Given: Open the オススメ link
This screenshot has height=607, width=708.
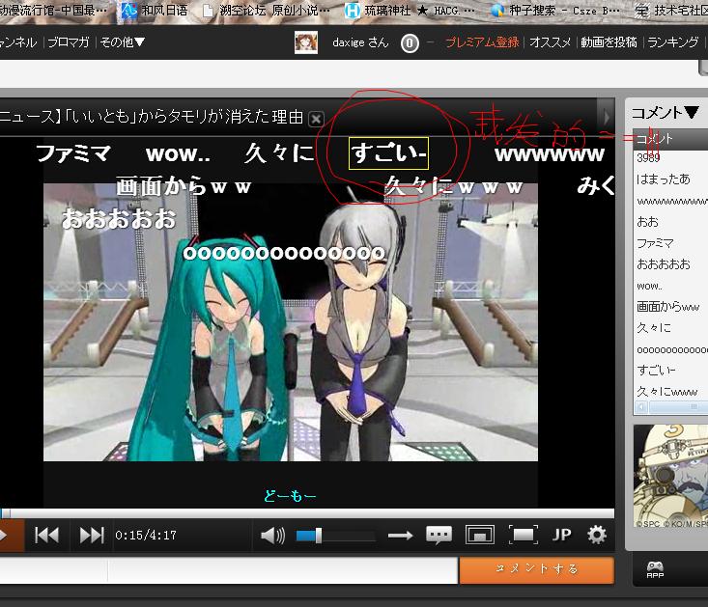Looking at the screenshot, I should (x=550, y=41).
